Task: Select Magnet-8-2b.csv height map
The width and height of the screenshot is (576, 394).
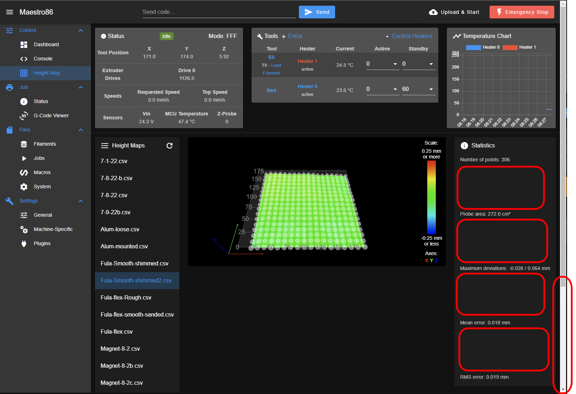Action: coord(137,366)
